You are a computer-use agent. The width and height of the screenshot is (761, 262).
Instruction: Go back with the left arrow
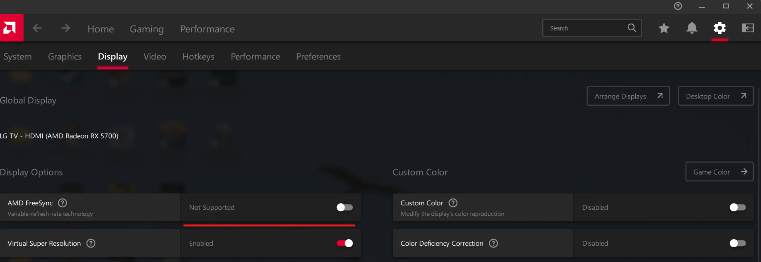click(x=37, y=28)
